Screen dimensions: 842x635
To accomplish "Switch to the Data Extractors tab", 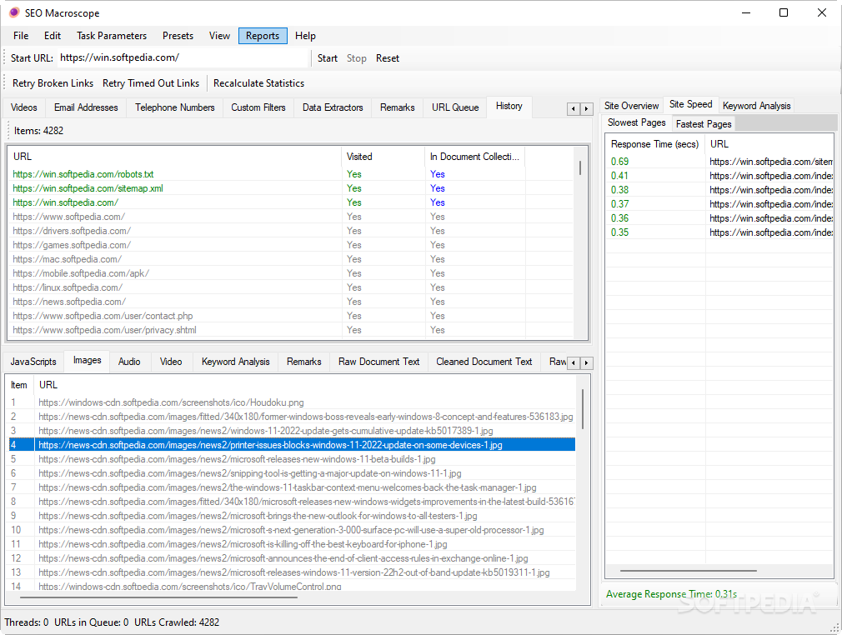I will [333, 107].
